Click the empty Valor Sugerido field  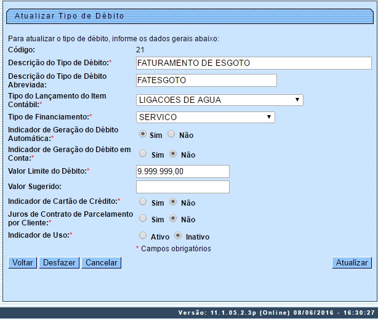pyautogui.click(x=182, y=187)
